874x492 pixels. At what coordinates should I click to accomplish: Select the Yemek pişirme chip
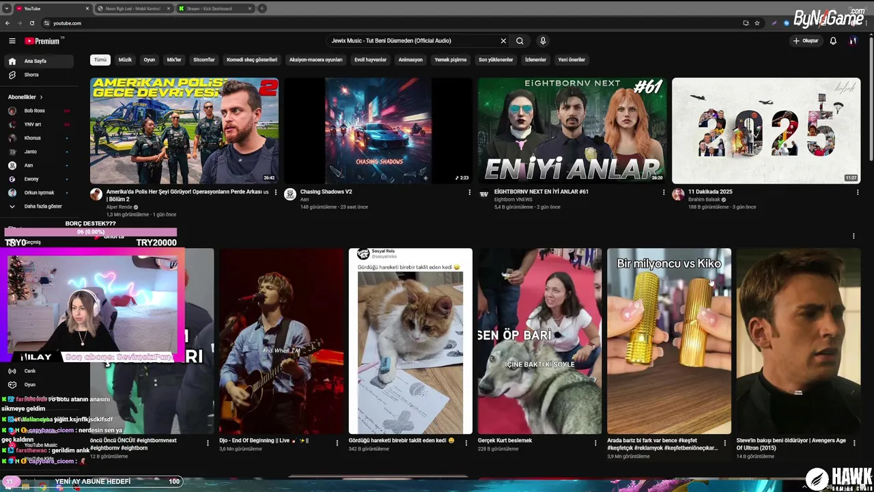pos(451,59)
